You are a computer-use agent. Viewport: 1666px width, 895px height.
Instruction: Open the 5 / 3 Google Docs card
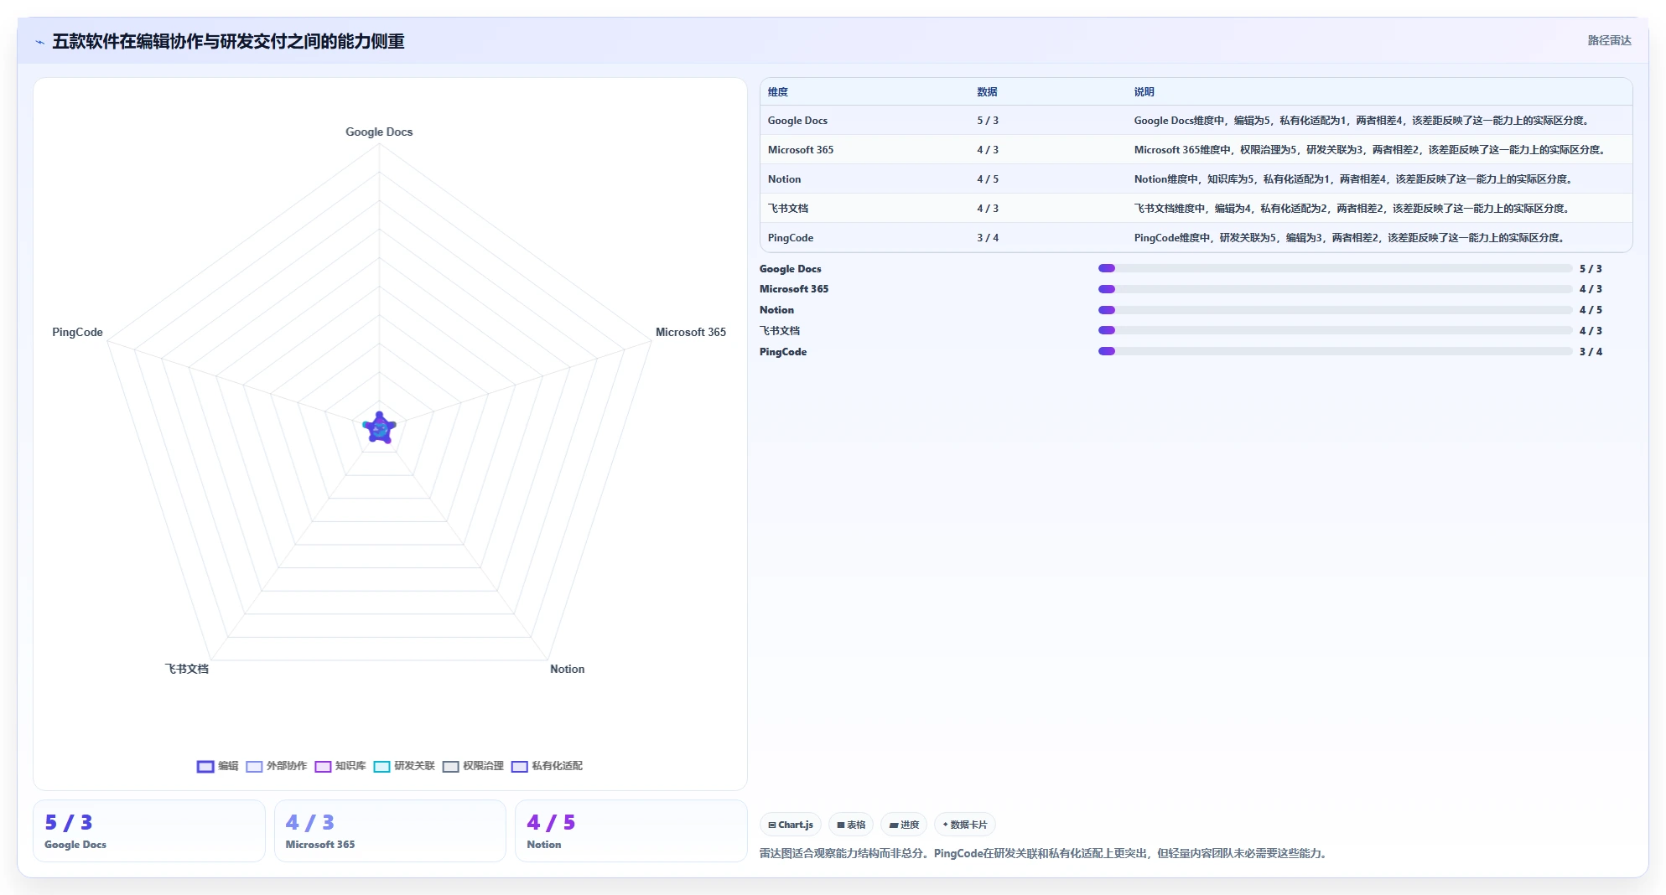149,830
